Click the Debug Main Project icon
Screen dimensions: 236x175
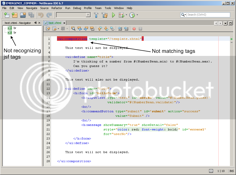[x=122, y=15]
